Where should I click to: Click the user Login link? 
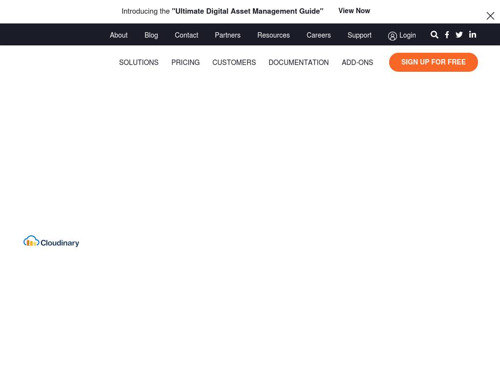click(402, 35)
